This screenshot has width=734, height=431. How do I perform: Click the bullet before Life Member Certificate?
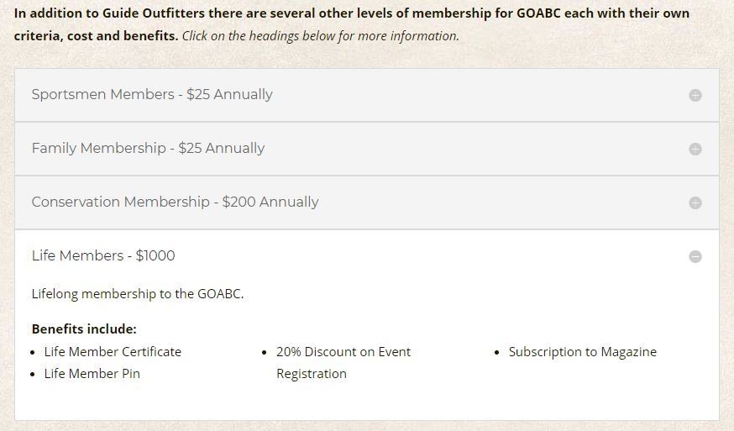point(34,353)
